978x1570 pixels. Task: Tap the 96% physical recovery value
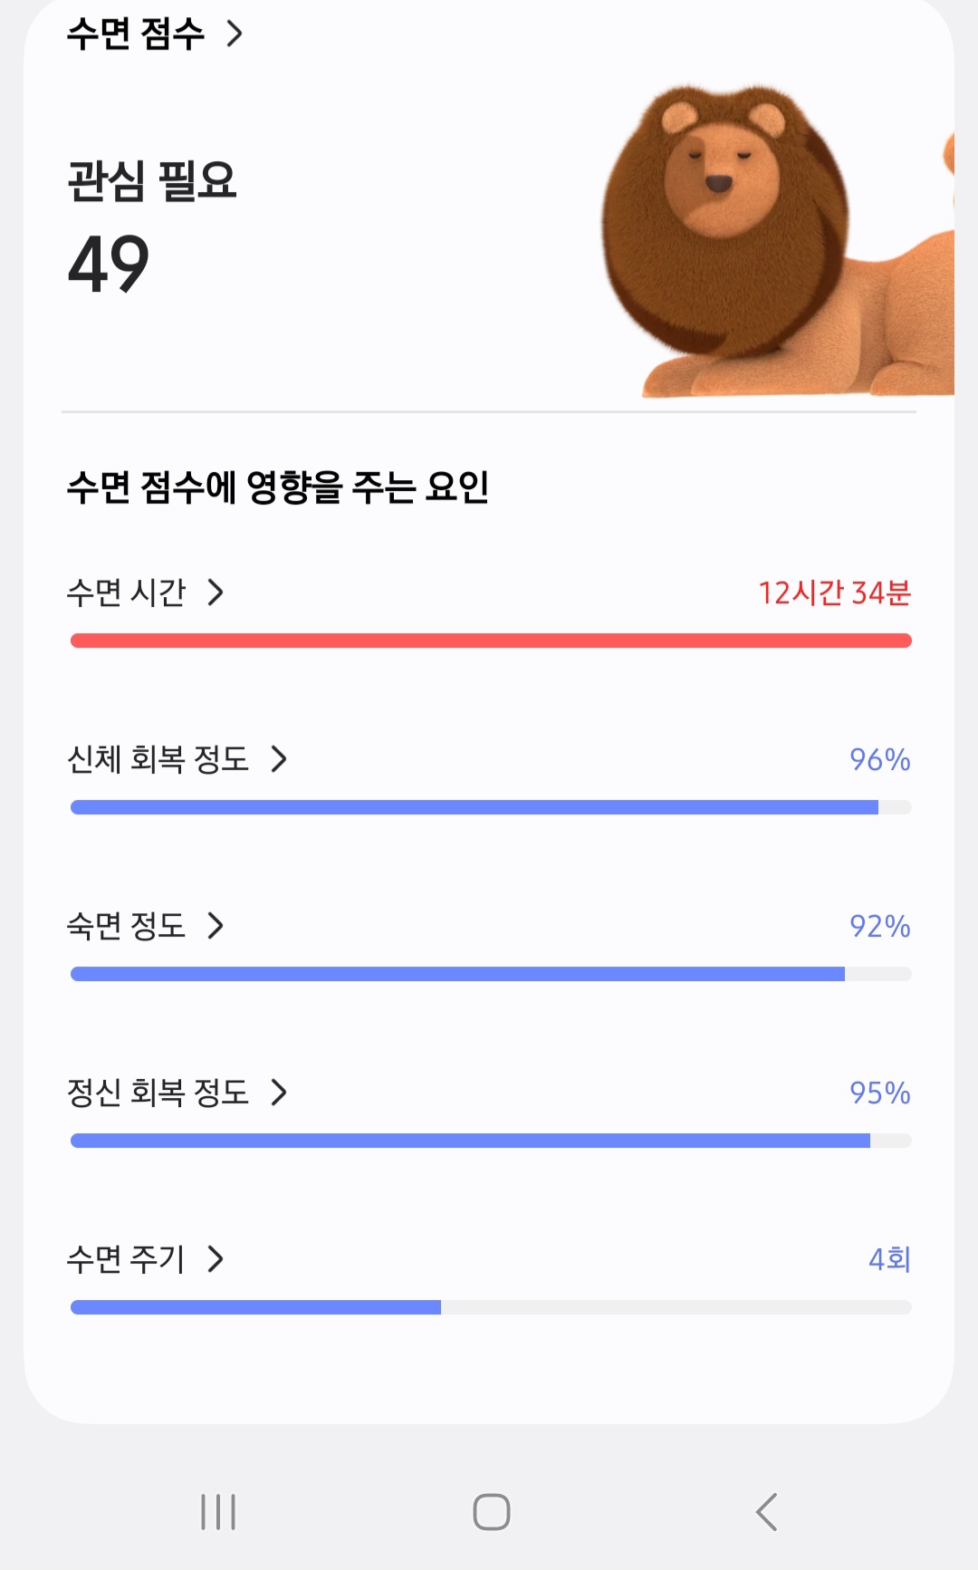879,759
